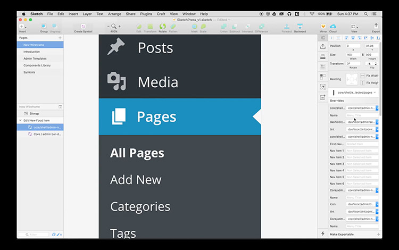Collapse the Edit New Food Item artboard

coord(20,121)
